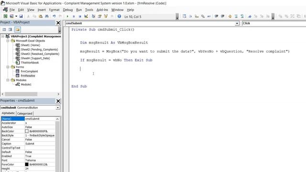Click the Paste toolbar icon

[41, 16]
